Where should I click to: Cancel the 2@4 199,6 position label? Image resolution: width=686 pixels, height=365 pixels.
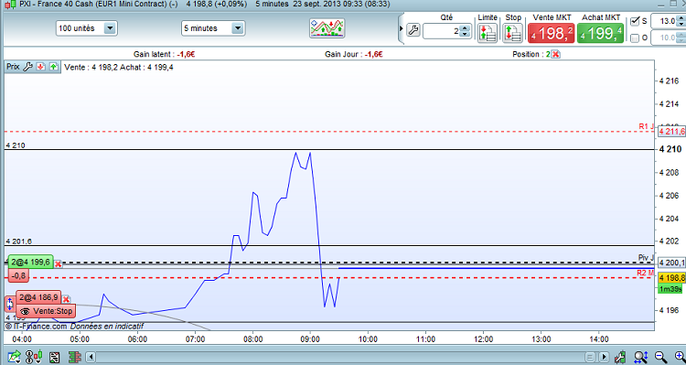pos(58,263)
